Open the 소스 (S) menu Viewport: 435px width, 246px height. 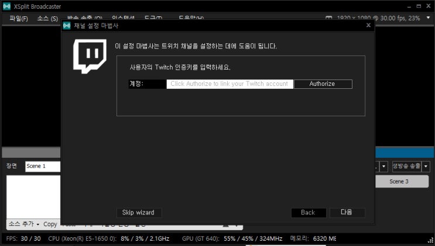pos(47,19)
